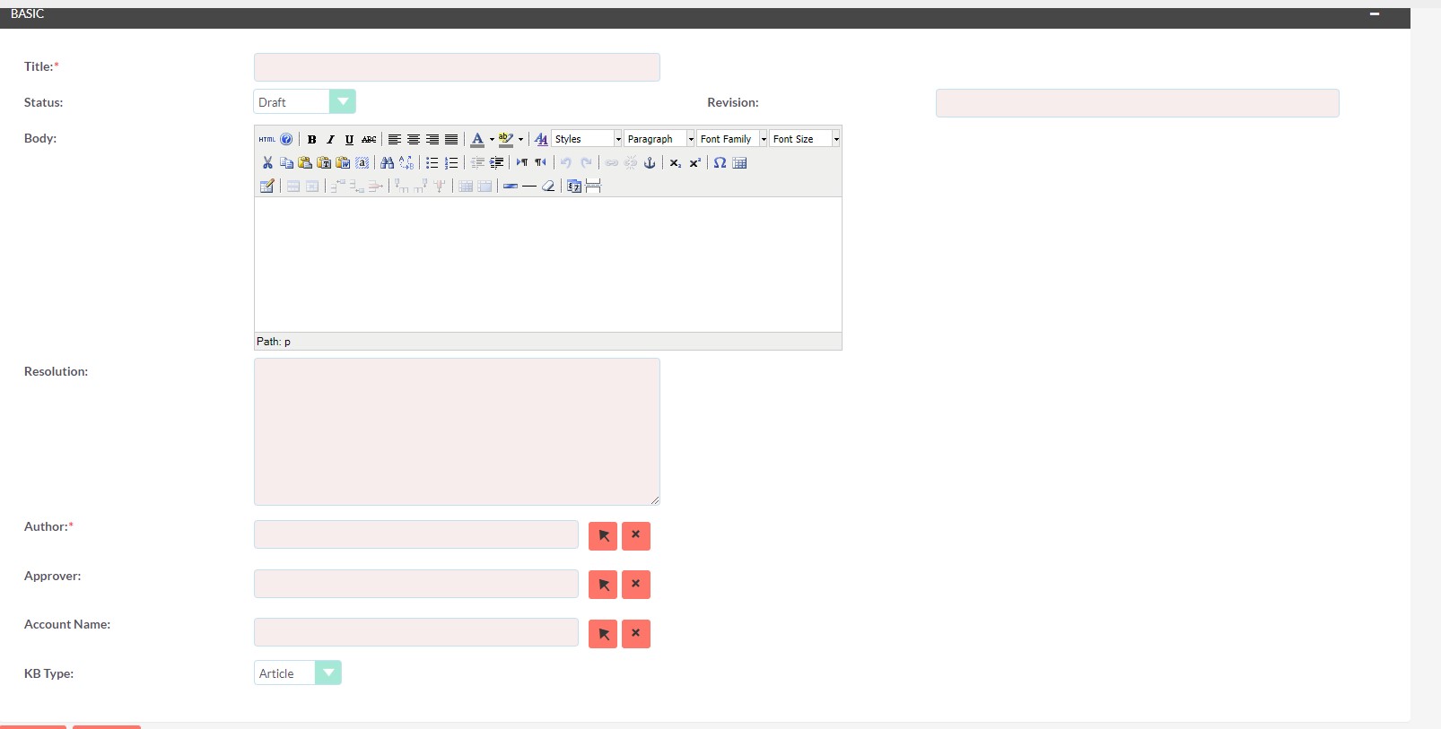Insert a numbered list
This screenshot has height=729, width=1441.
[x=451, y=162]
